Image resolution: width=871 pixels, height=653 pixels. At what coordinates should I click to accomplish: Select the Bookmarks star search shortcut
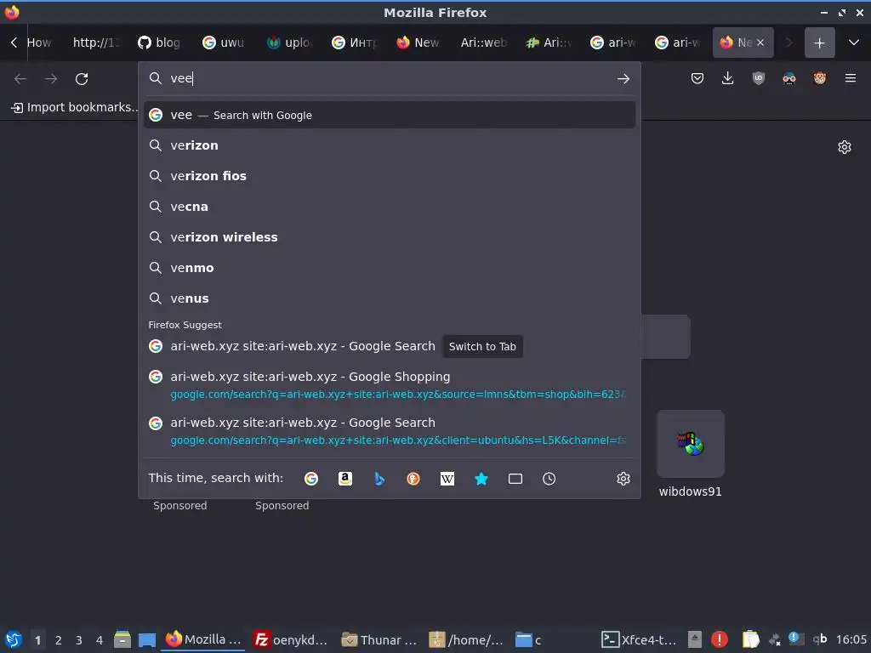click(481, 479)
